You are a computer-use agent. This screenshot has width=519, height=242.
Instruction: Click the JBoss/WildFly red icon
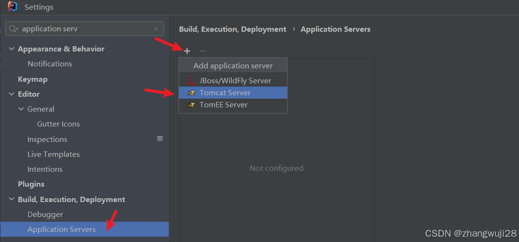pyautogui.click(x=191, y=81)
